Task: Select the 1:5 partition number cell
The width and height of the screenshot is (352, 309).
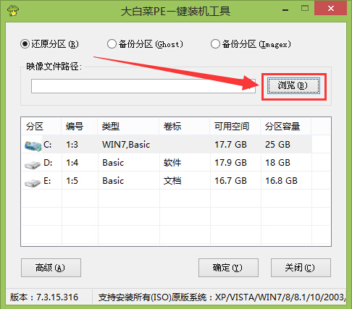Action: coord(72,181)
